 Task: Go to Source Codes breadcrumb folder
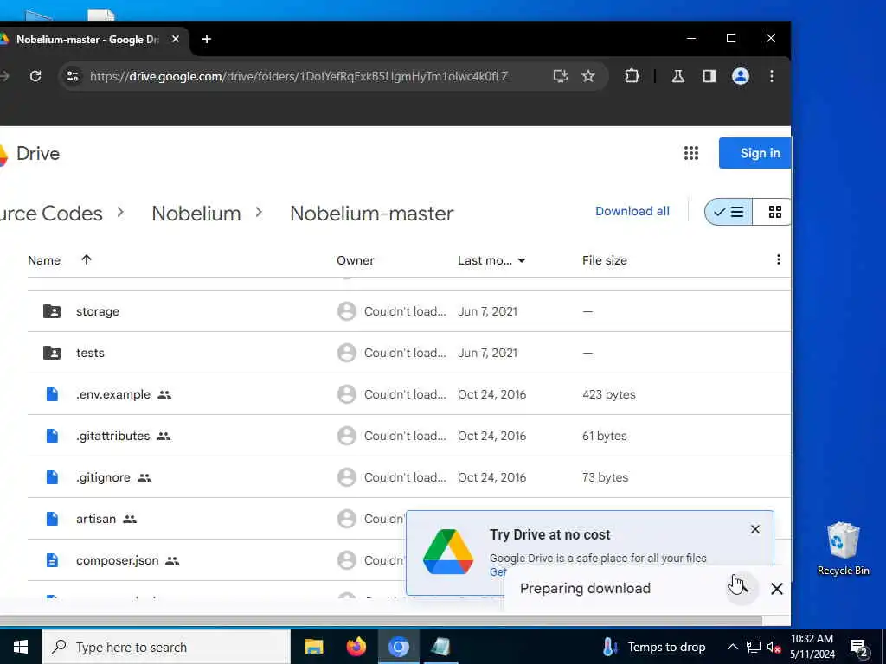pyautogui.click(x=51, y=214)
